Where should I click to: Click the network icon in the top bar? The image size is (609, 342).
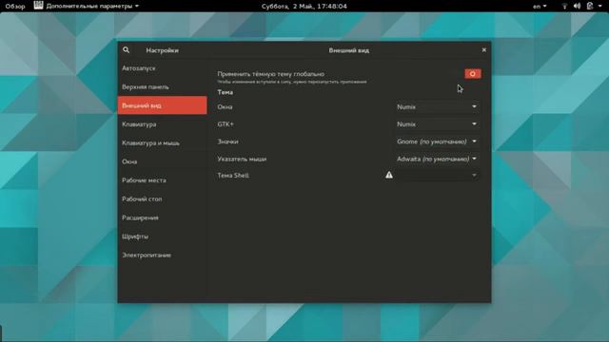click(x=564, y=6)
